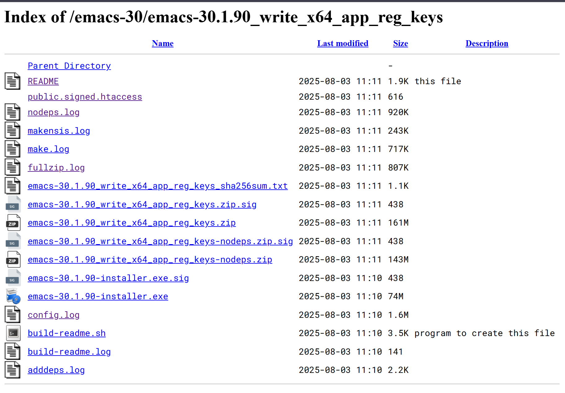Click the document icon next to README
The height and width of the screenshot is (393, 565).
pos(12,81)
